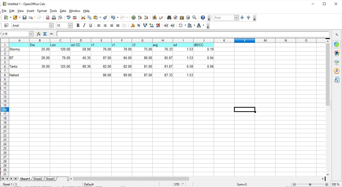Undo the last action
This screenshot has height=187, width=342.
[113, 17]
